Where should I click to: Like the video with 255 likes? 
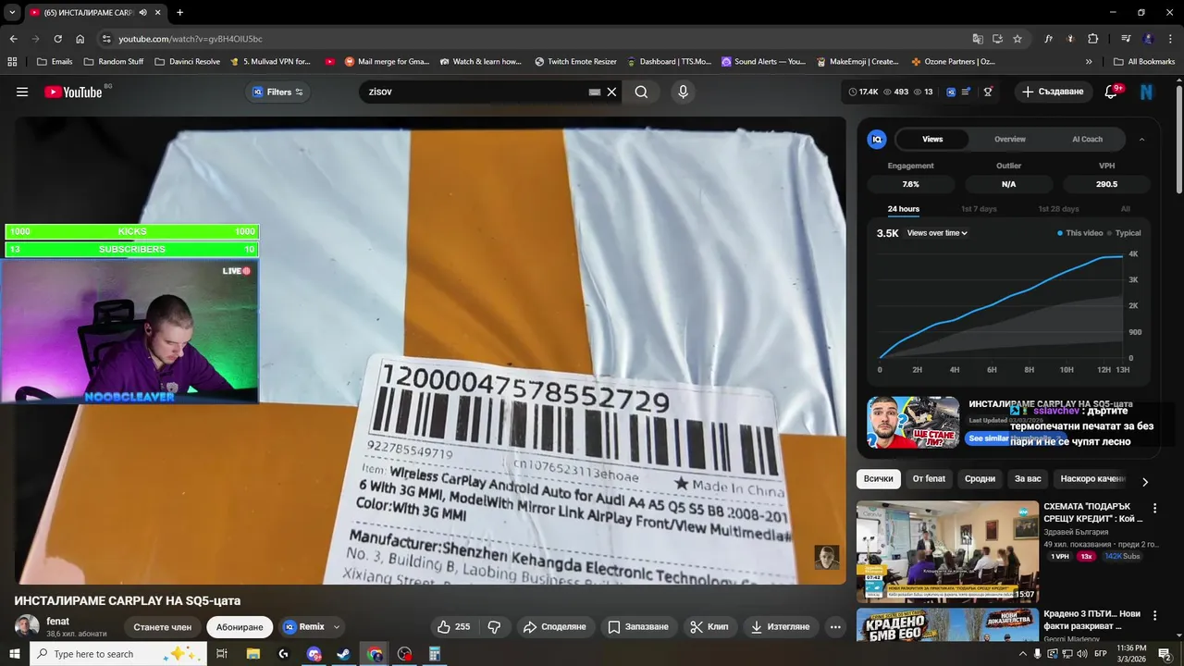pyautogui.click(x=453, y=627)
